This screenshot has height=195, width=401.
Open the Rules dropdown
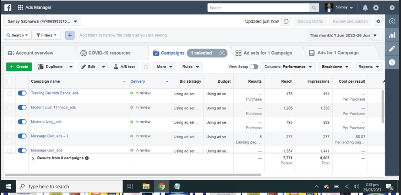click(190, 67)
